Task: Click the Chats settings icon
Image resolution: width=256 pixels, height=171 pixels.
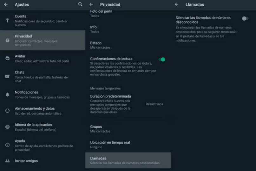Action: click(x=8, y=76)
